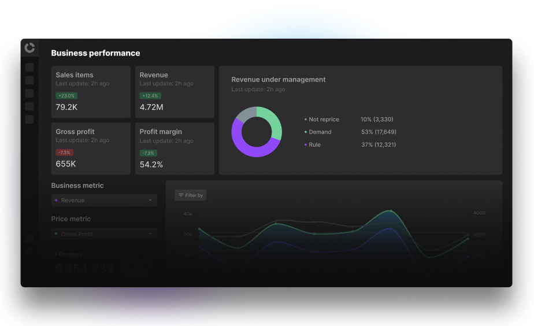
Task: Click the purple dot beside Revenue dropdown
Action: pyautogui.click(x=56, y=201)
